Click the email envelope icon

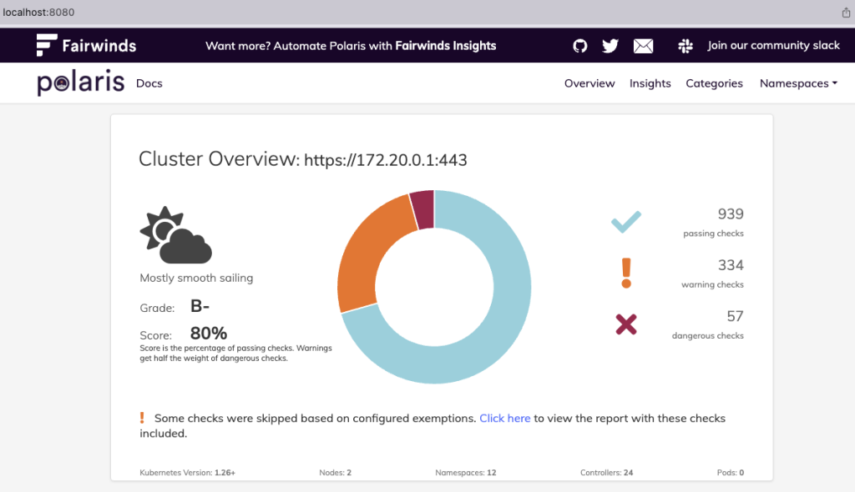[x=643, y=46]
